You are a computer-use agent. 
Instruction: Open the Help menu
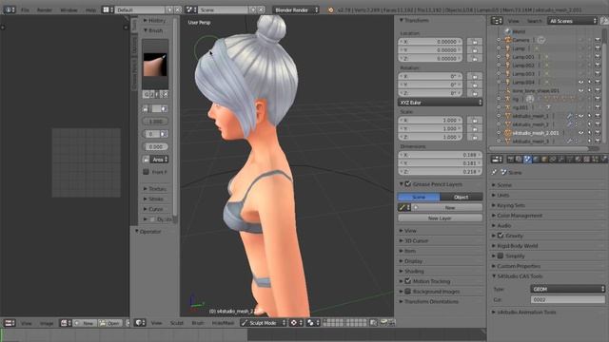[91, 9]
